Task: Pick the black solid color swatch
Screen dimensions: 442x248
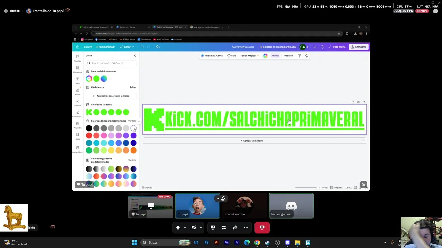Action: (x=89, y=128)
